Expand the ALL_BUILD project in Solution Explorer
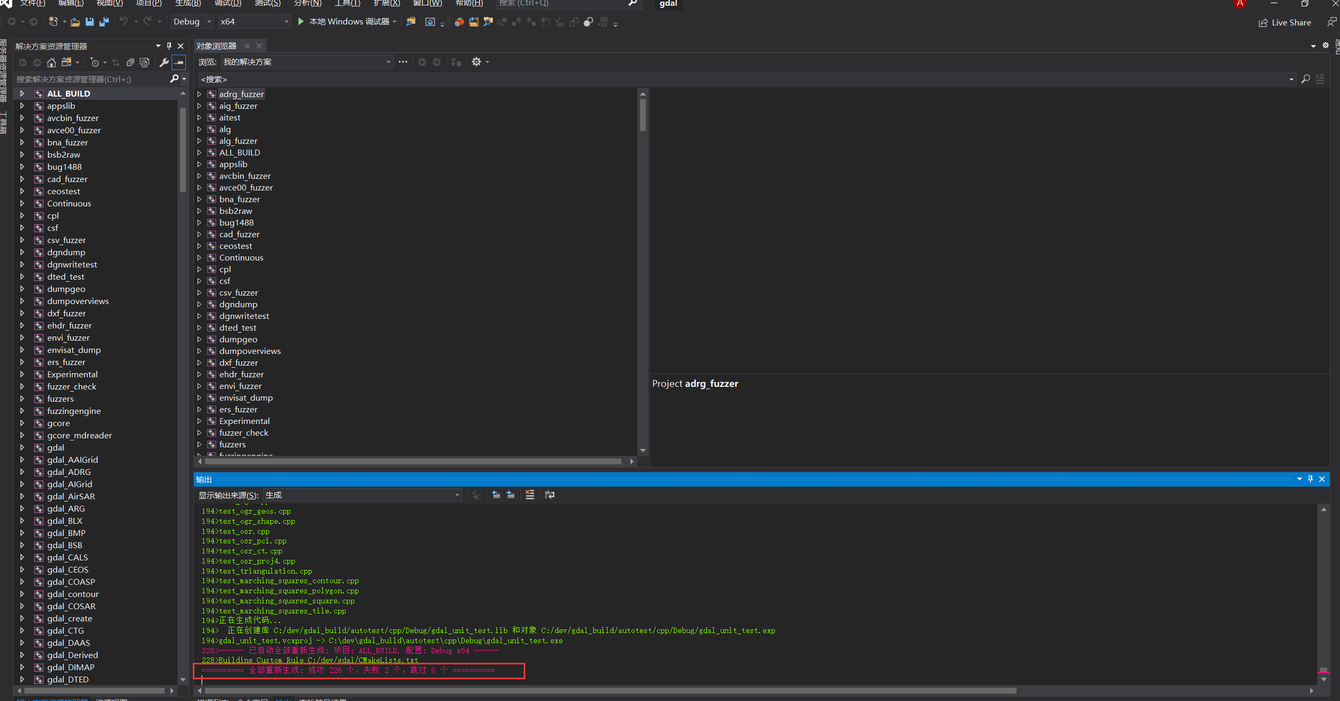This screenshot has width=1340, height=701. pos(22,93)
